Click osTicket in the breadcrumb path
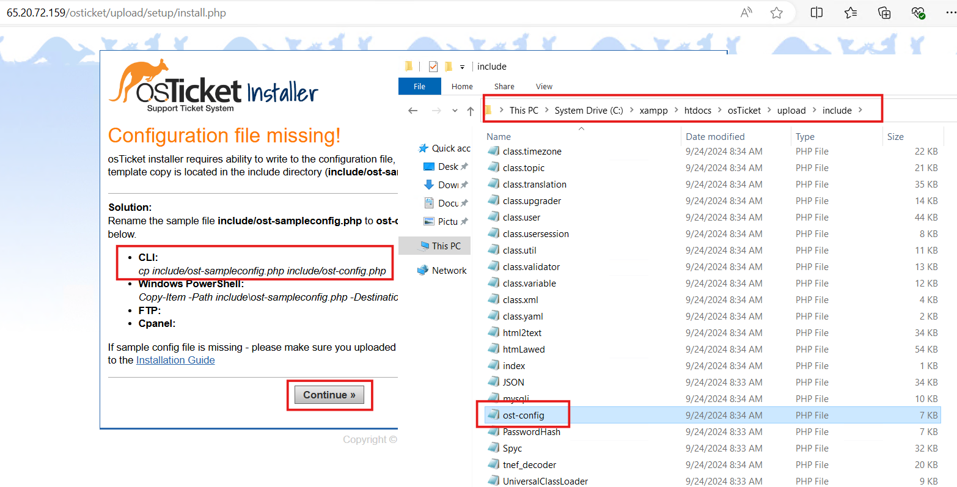957x487 pixels. click(744, 110)
